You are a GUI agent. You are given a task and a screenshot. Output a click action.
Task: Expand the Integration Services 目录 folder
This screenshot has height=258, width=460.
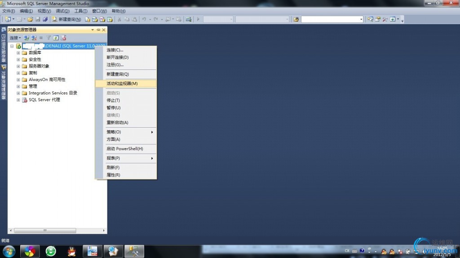[x=18, y=93]
